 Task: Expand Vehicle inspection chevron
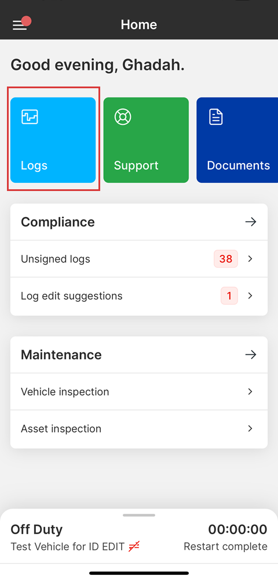pos(250,392)
